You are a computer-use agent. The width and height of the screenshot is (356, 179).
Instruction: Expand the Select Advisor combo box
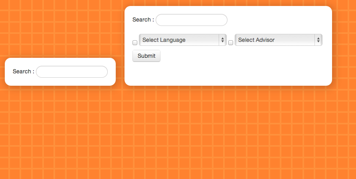(279, 40)
